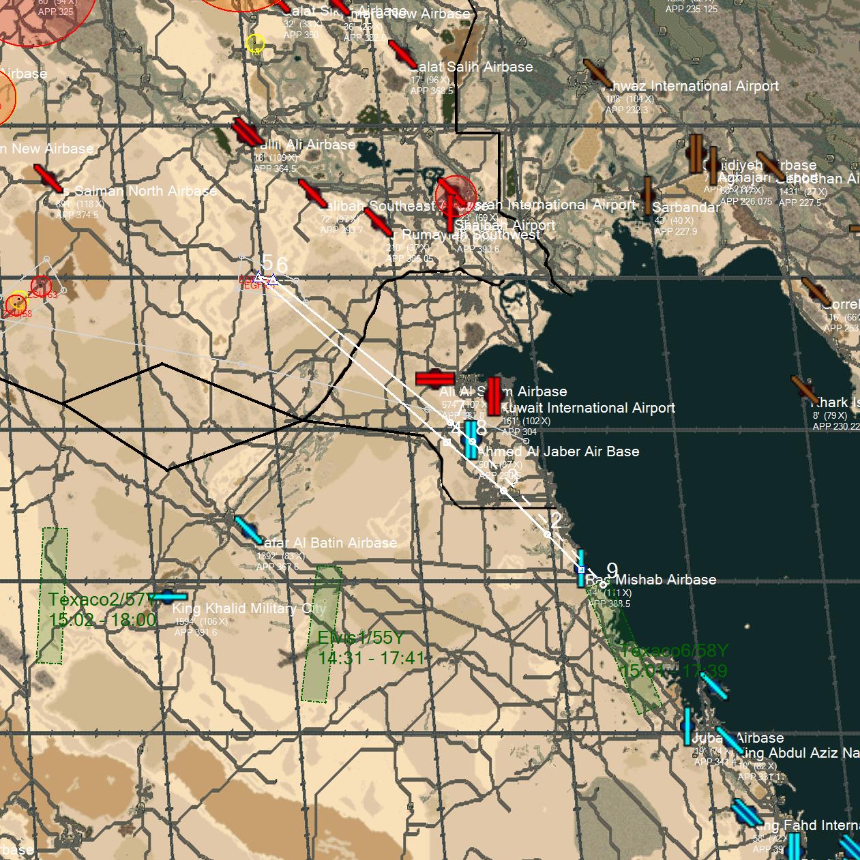Select the King Khalid Military City runway icon
Screen dimensions: 860x860
coord(166,597)
